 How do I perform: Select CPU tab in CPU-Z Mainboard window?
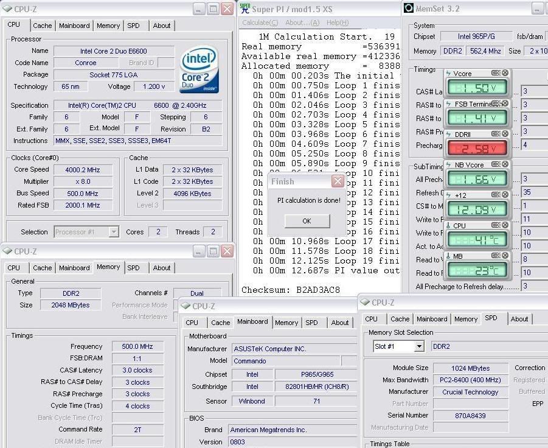pyautogui.click(x=192, y=323)
